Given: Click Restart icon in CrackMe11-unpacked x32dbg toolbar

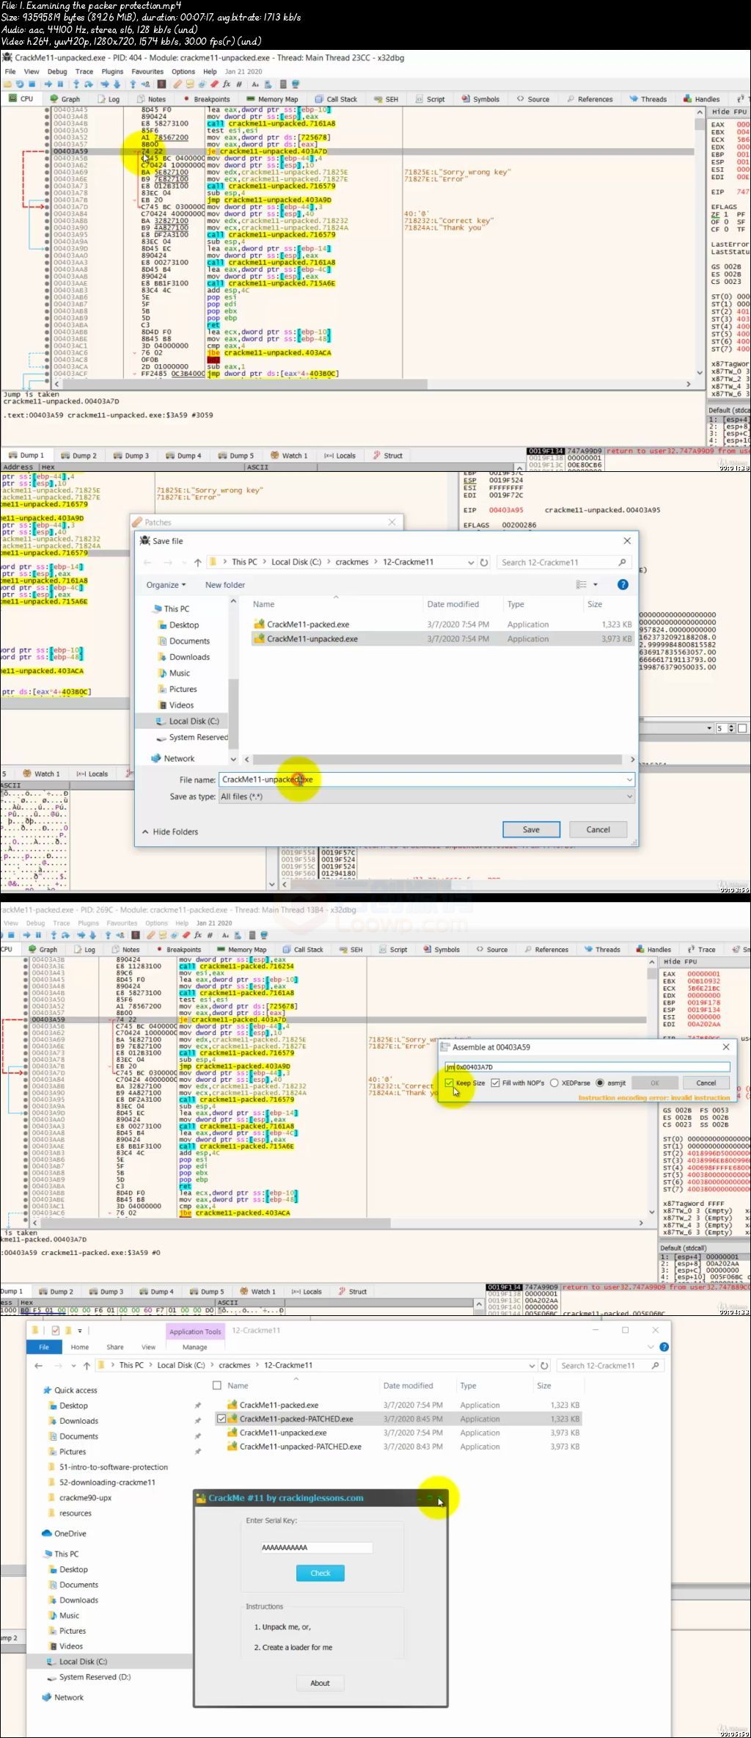Looking at the screenshot, I should (20, 84).
